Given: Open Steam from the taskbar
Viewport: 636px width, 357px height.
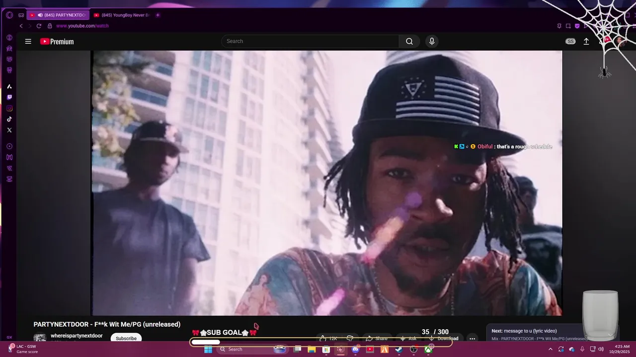Looking at the screenshot, I should tap(399, 349).
